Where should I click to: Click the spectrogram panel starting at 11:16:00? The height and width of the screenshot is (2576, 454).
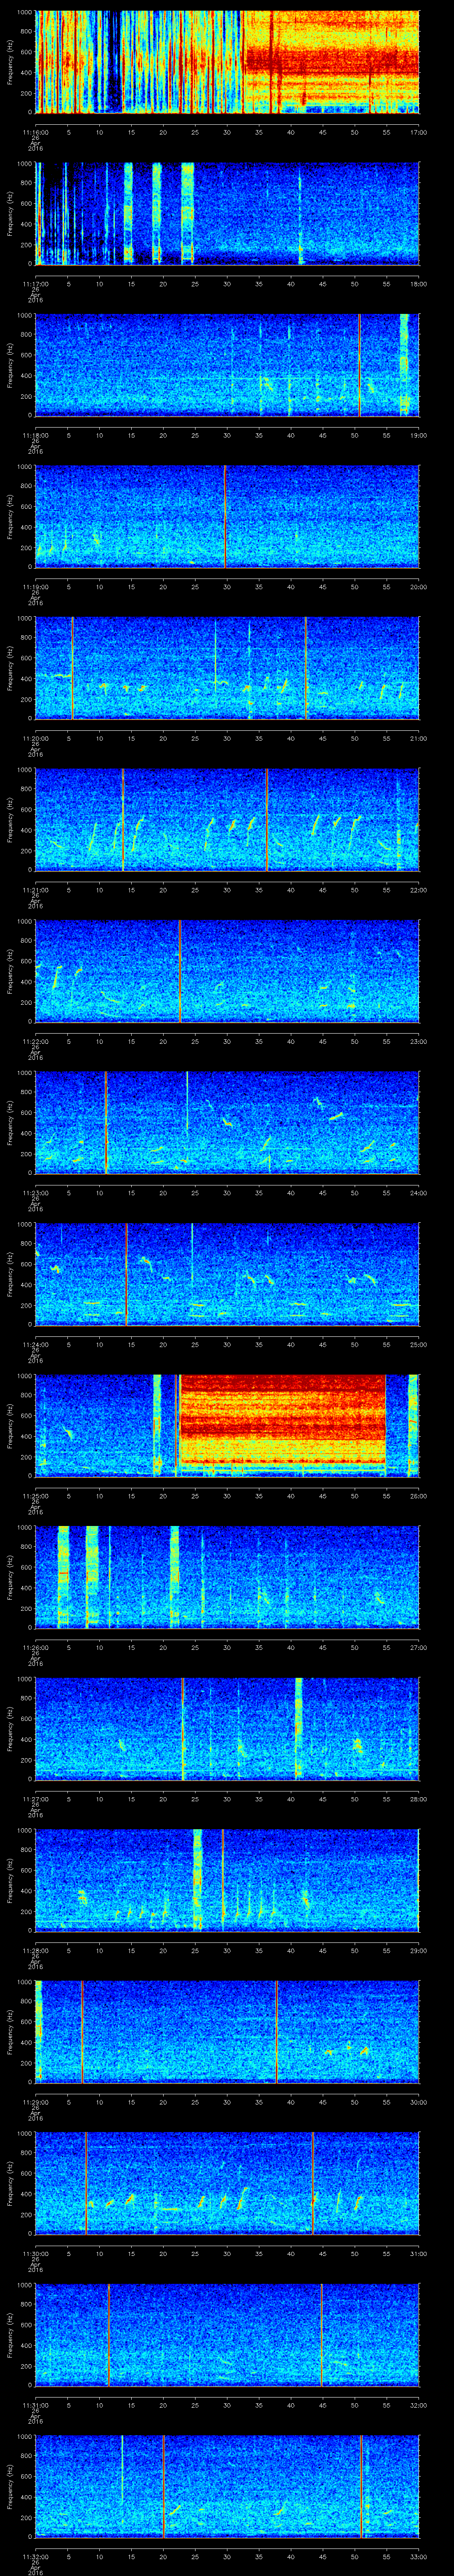[227, 62]
